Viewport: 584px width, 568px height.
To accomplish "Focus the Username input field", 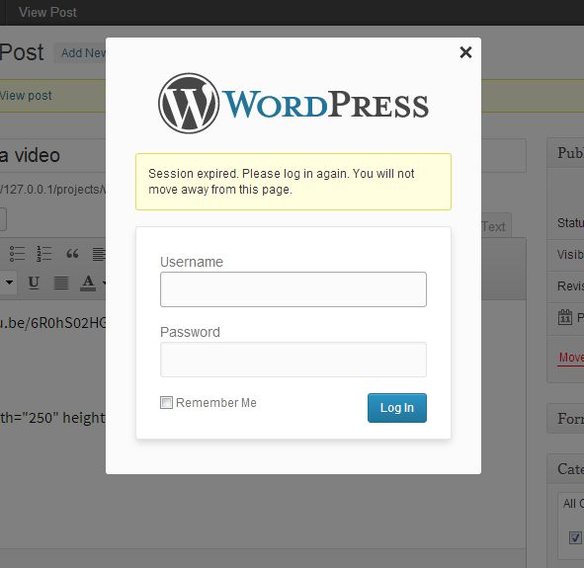I will tap(293, 289).
